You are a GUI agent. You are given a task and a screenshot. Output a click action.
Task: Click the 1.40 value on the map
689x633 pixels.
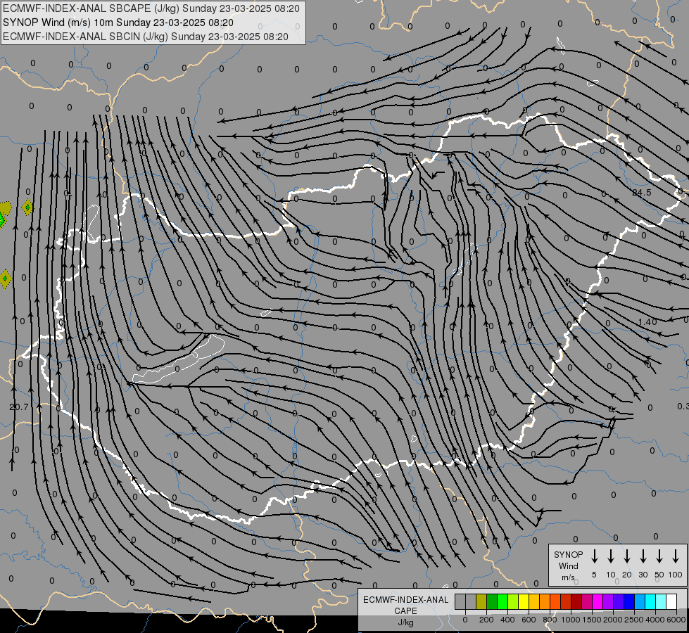[x=647, y=321]
